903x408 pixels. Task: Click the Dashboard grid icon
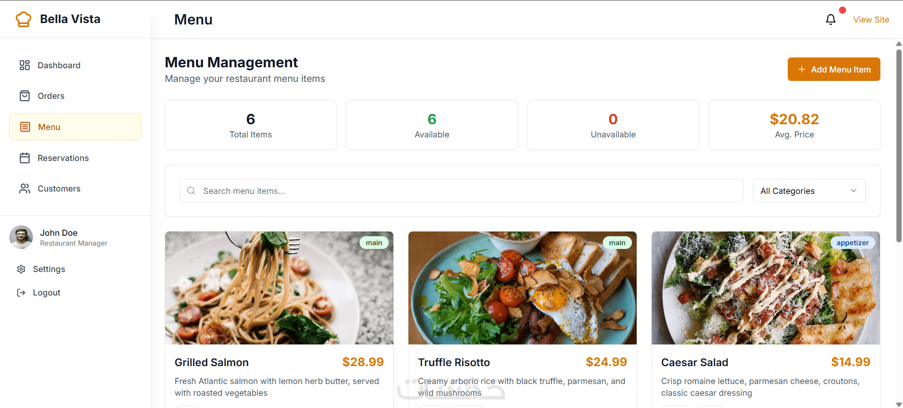point(24,65)
